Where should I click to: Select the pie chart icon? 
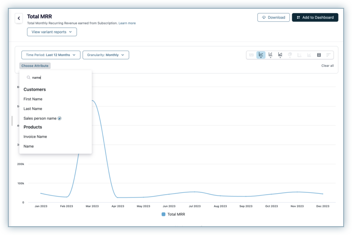(x=290, y=55)
